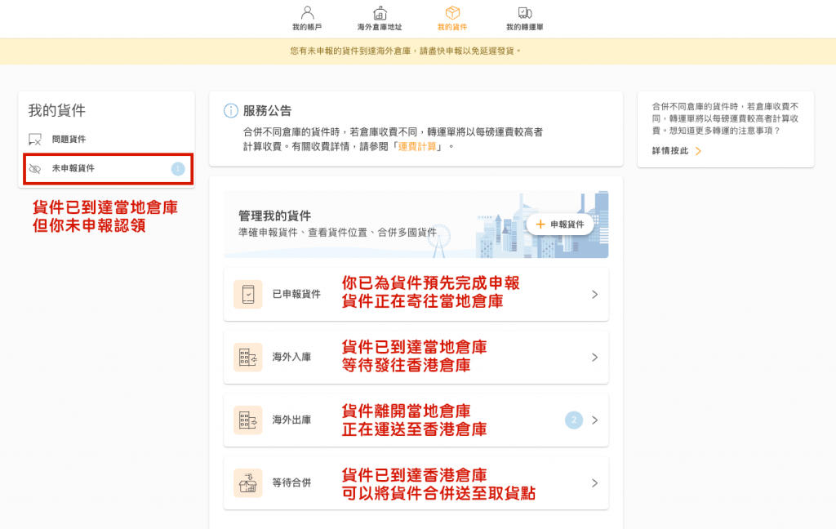Click the 已申報貨件 phone icon
This screenshot has width=836, height=529.
(x=248, y=295)
